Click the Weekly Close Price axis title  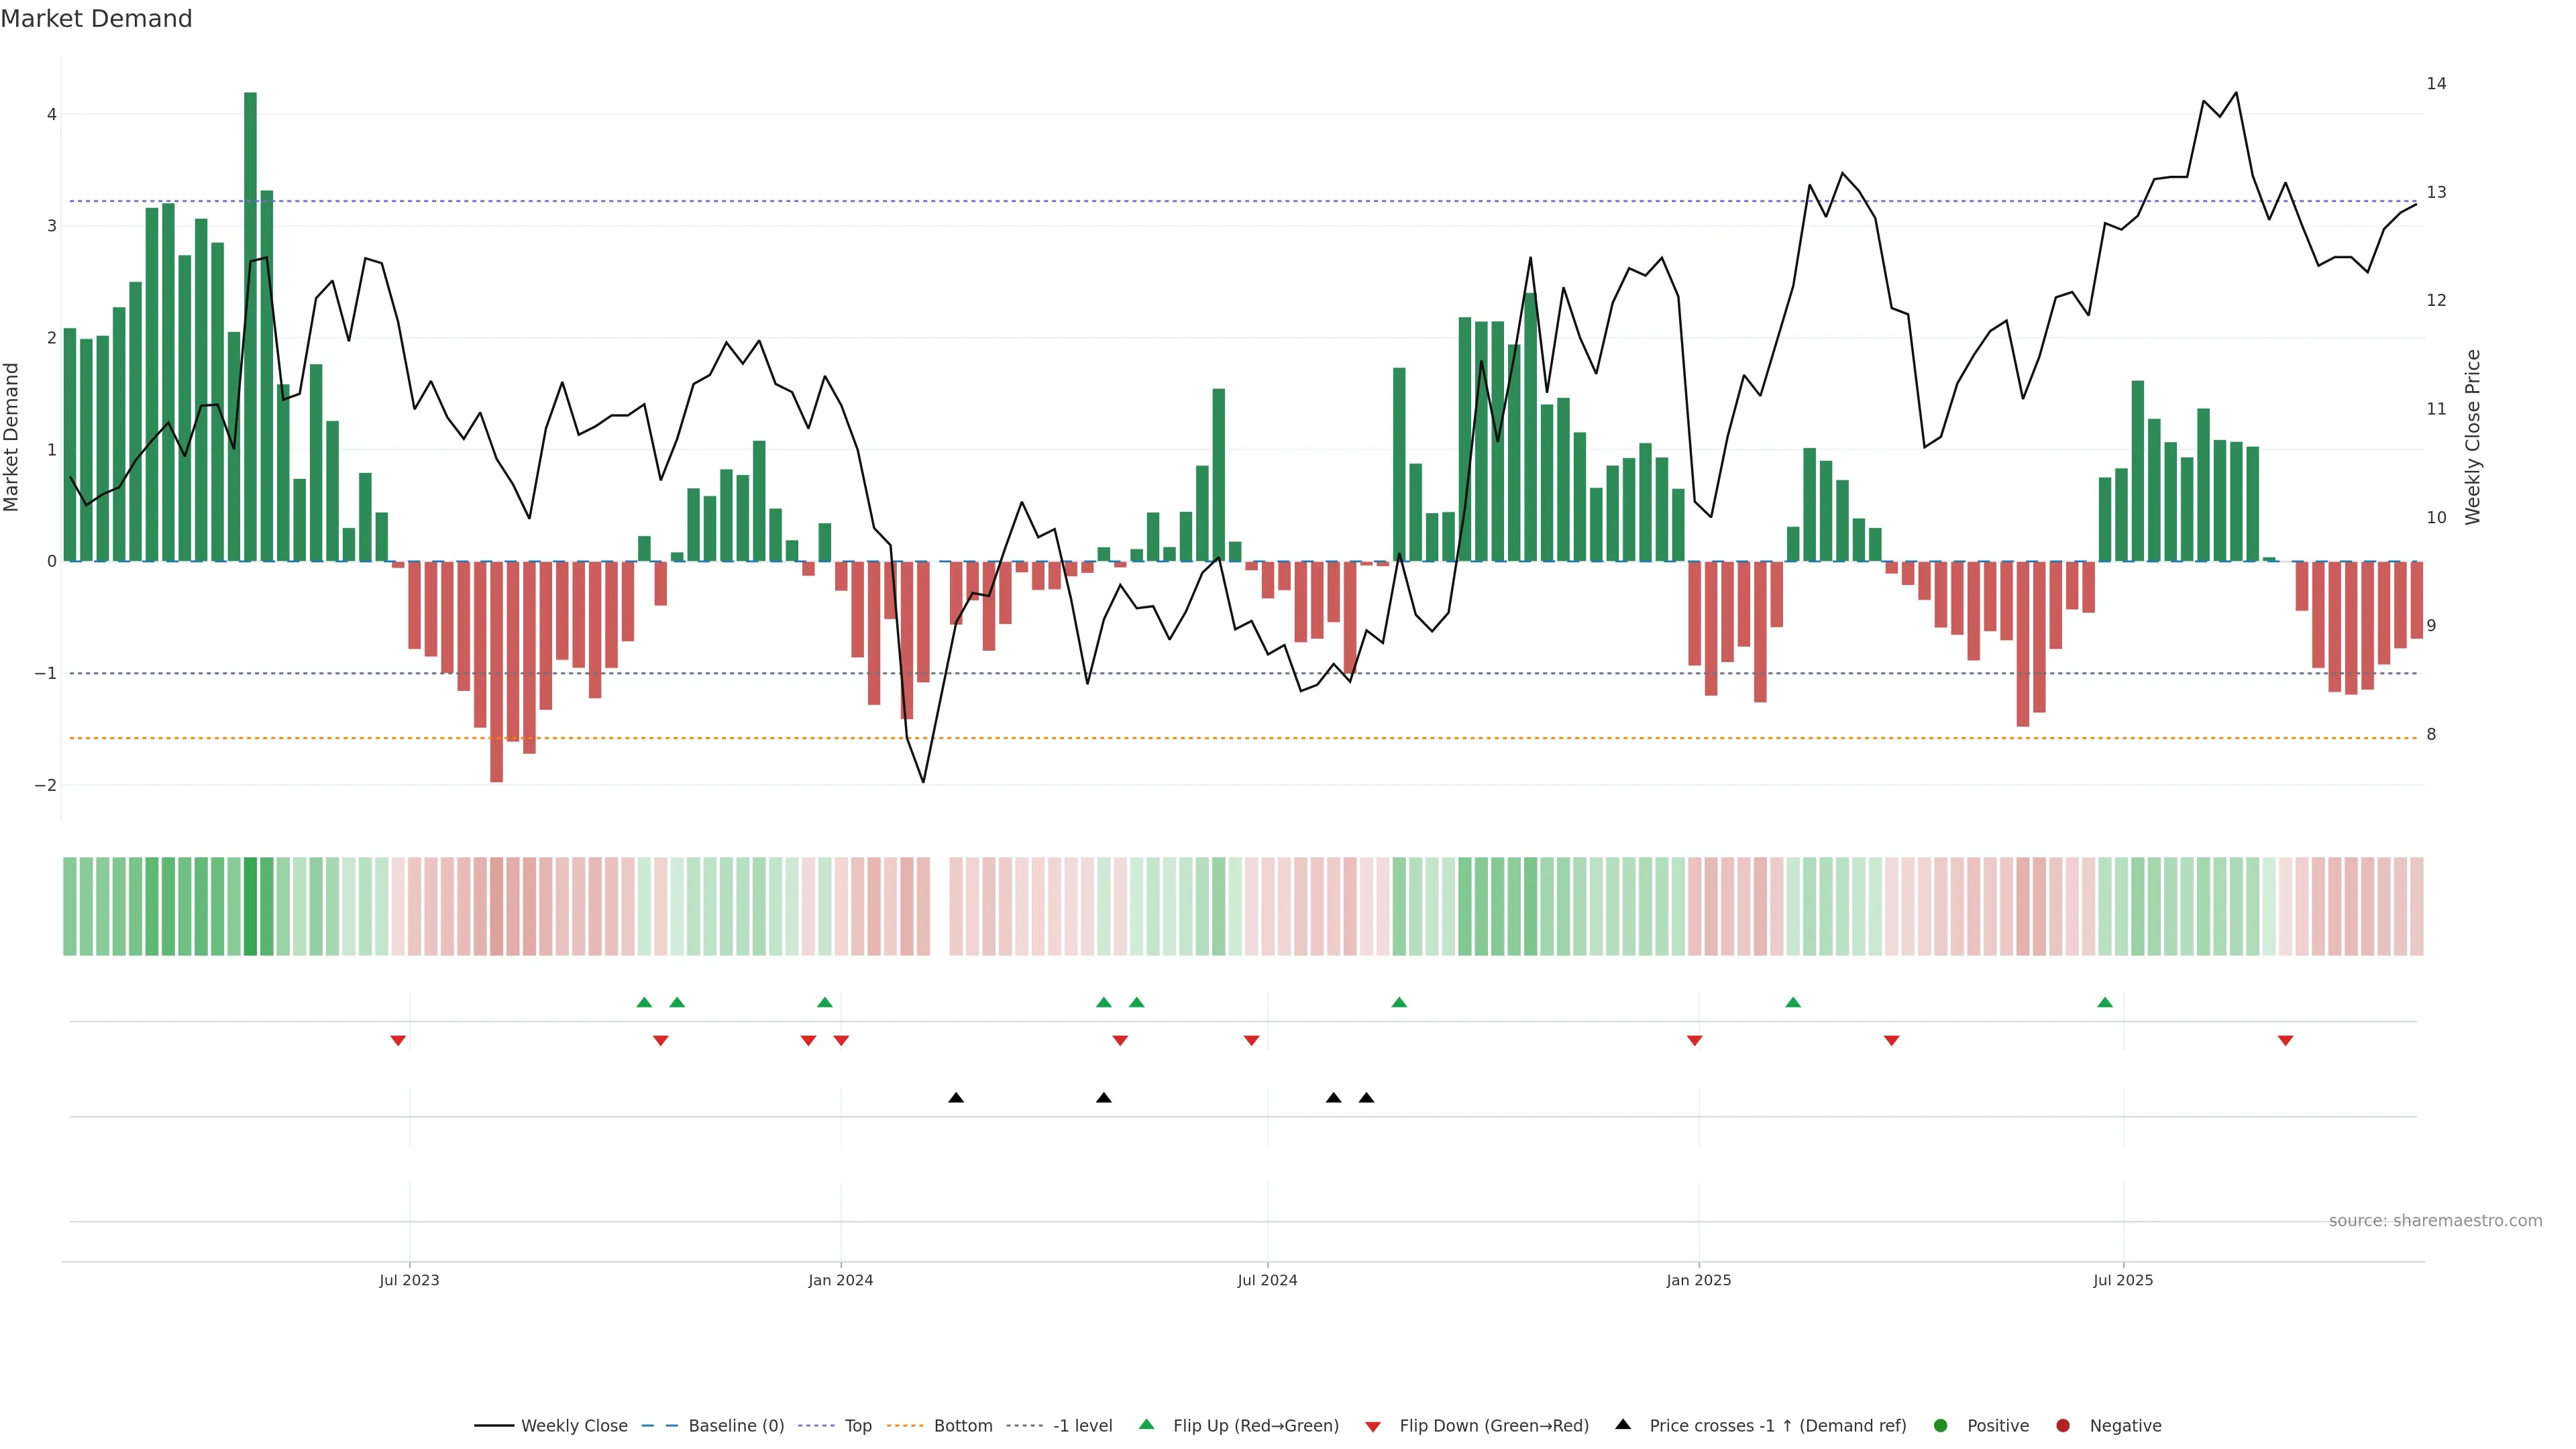point(2473,437)
